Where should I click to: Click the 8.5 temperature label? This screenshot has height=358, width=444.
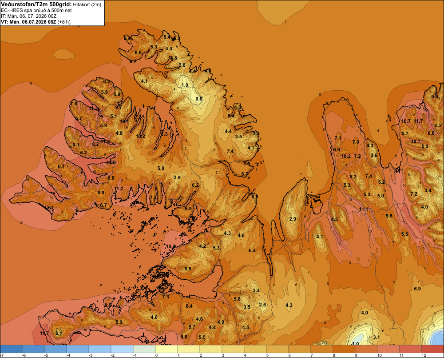108,305
